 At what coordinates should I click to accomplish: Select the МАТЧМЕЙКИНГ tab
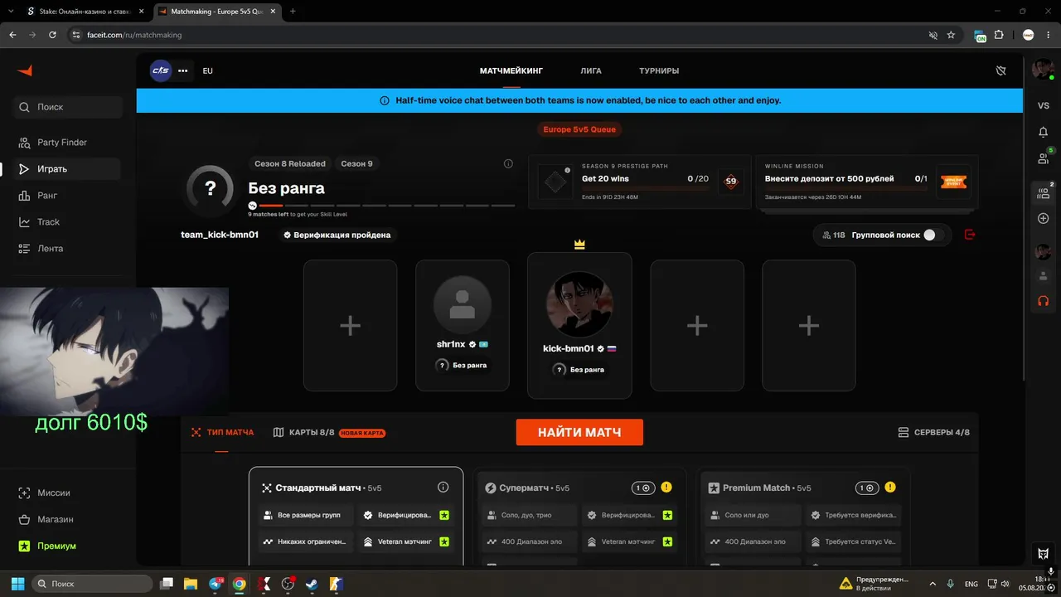(x=511, y=71)
